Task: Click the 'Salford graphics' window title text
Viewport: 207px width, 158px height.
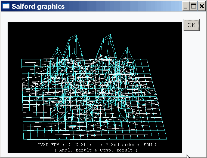Action: (38, 7)
